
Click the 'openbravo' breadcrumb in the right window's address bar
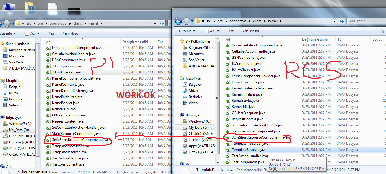238,21
